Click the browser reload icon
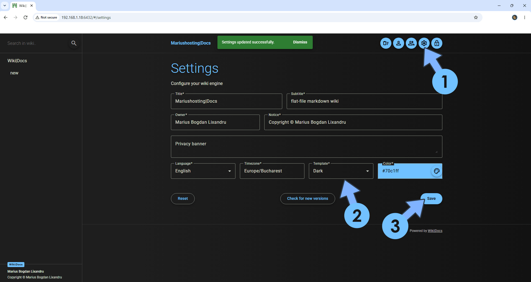The height and width of the screenshot is (282, 531). click(25, 17)
